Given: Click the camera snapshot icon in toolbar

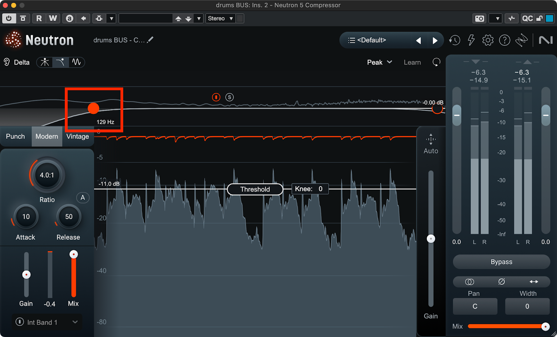Looking at the screenshot, I should point(479,18).
